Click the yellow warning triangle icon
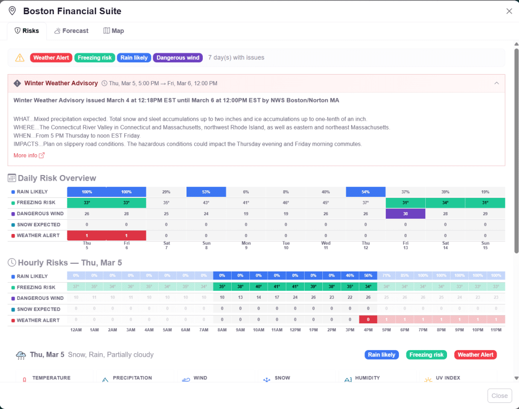This screenshot has height=409, width=519. coord(20,58)
